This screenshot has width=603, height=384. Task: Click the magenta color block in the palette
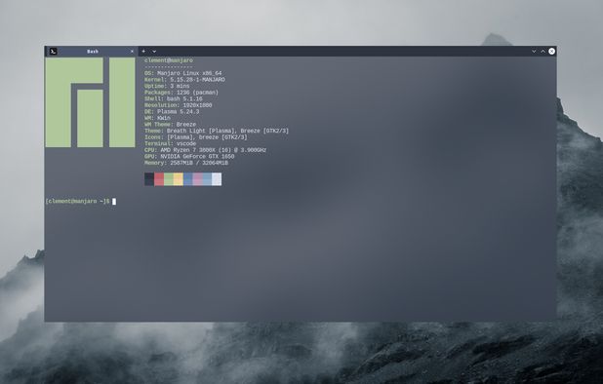coord(197,179)
